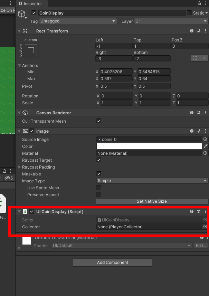Image resolution: width=209 pixels, height=296 pixels.
Task: Toggle Rect Transform raw edit mode R
Action: pos(204,58)
